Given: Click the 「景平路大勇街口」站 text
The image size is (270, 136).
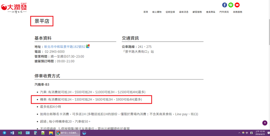Looking at the screenshot, I should 138,52.
